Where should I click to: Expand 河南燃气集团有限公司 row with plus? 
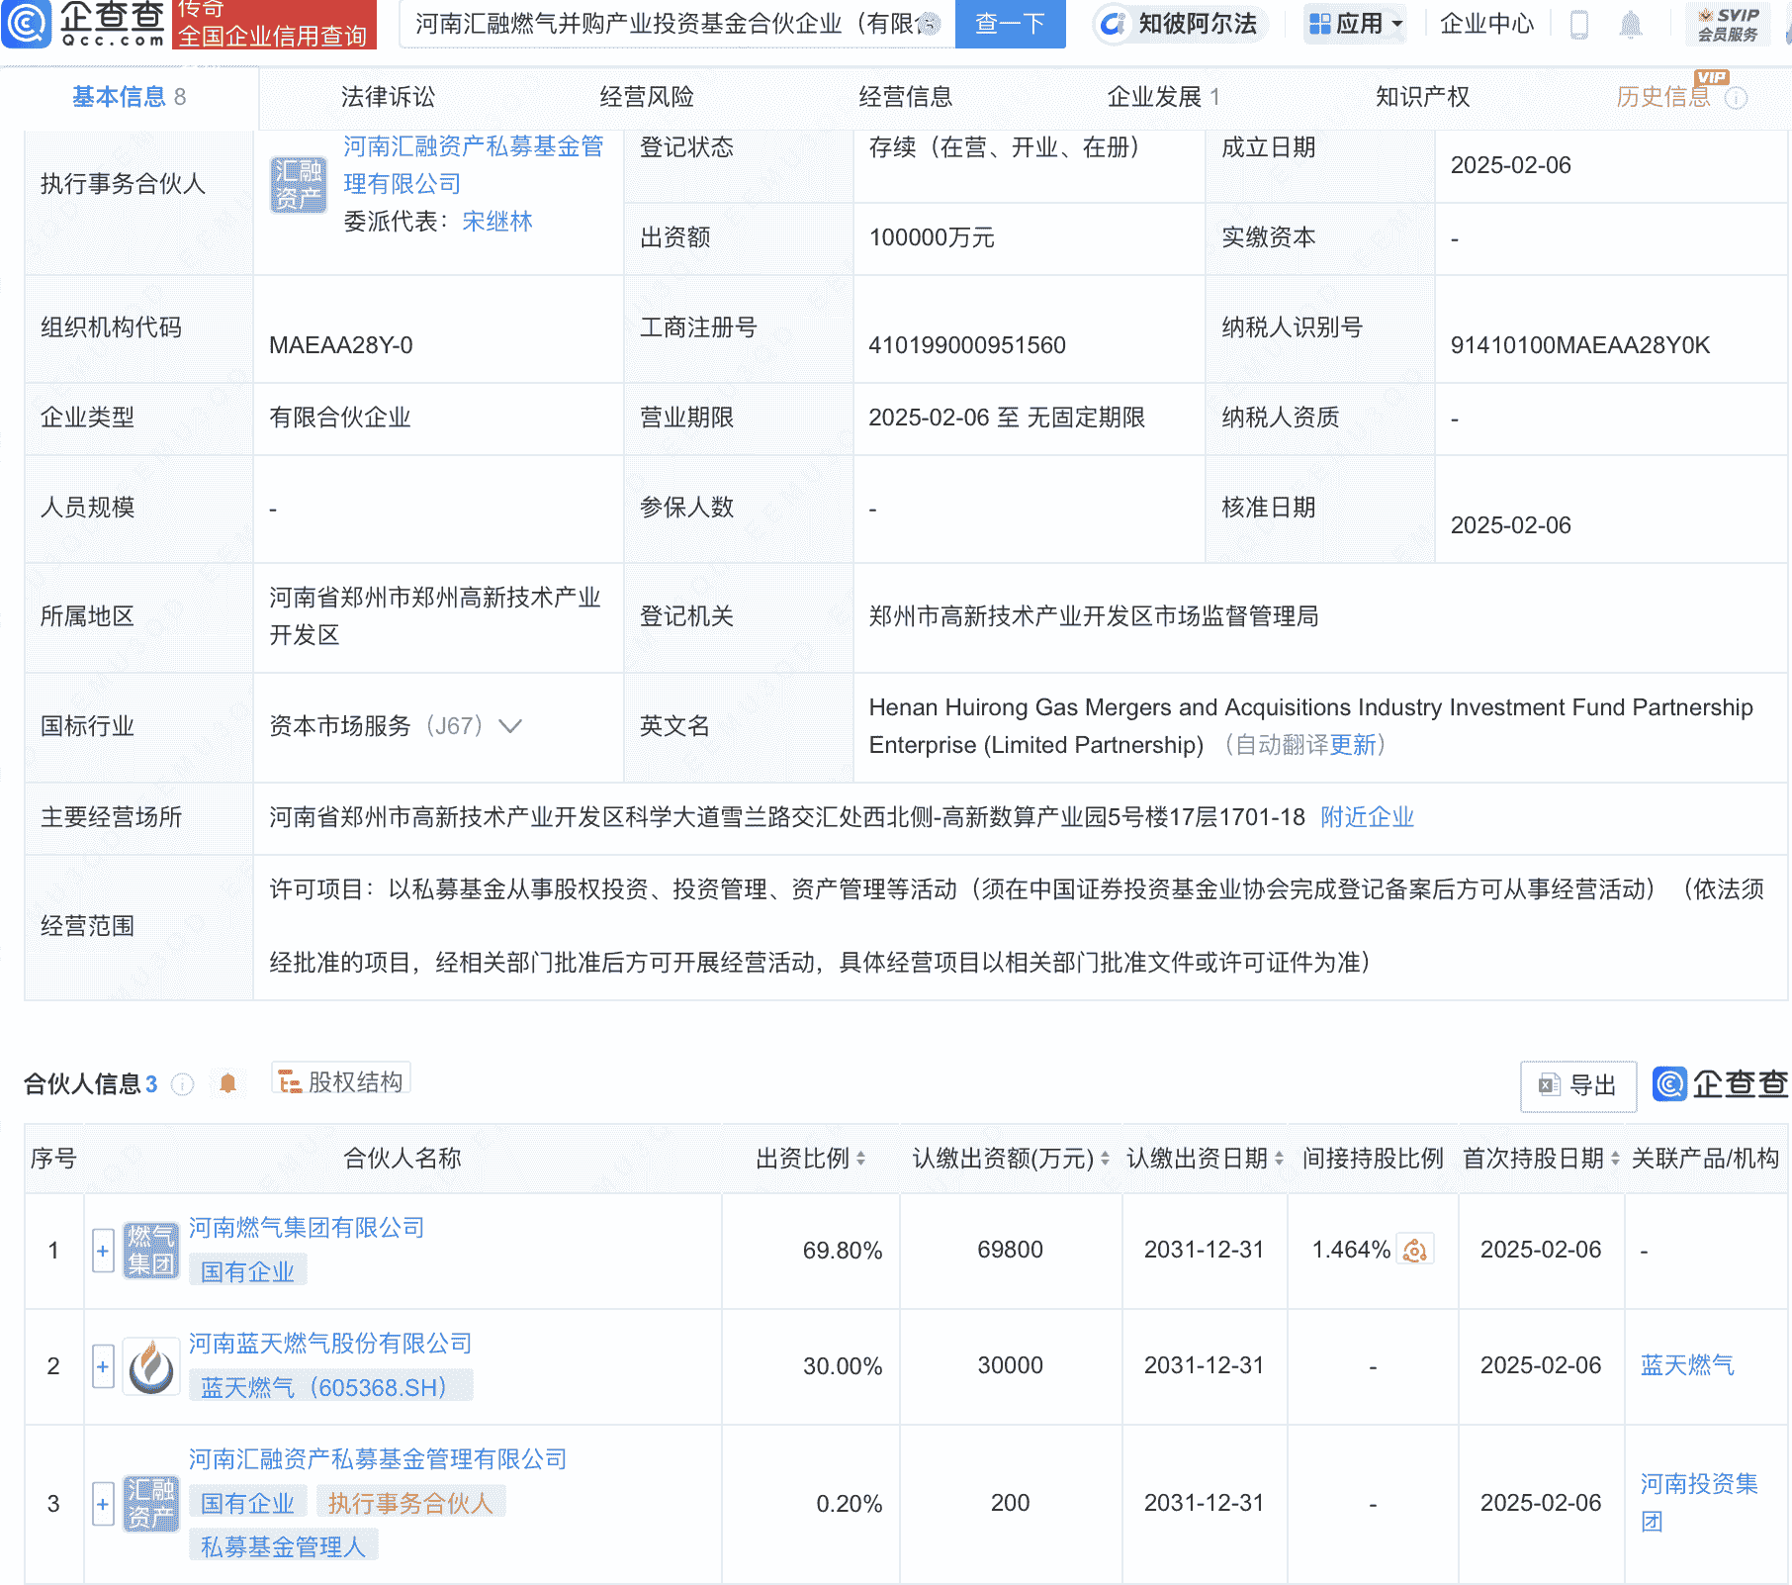(103, 1251)
